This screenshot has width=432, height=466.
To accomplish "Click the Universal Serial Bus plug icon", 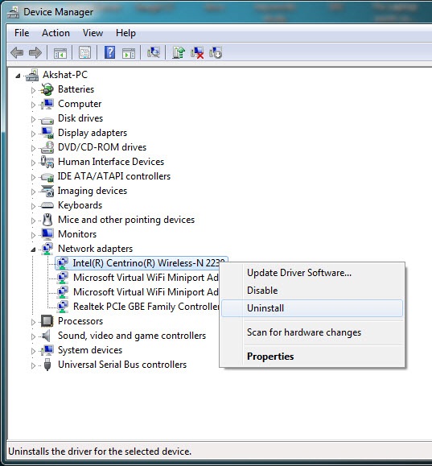I will 47,365.
